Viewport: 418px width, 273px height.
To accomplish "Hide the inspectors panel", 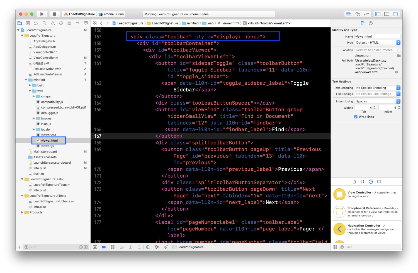I will click(x=396, y=14).
